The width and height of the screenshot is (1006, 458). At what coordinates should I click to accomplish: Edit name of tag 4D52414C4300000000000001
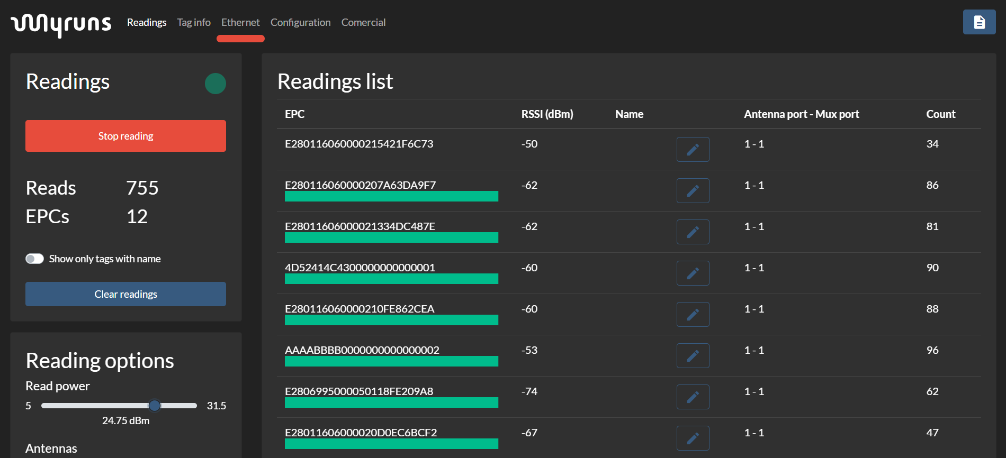(693, 273)
